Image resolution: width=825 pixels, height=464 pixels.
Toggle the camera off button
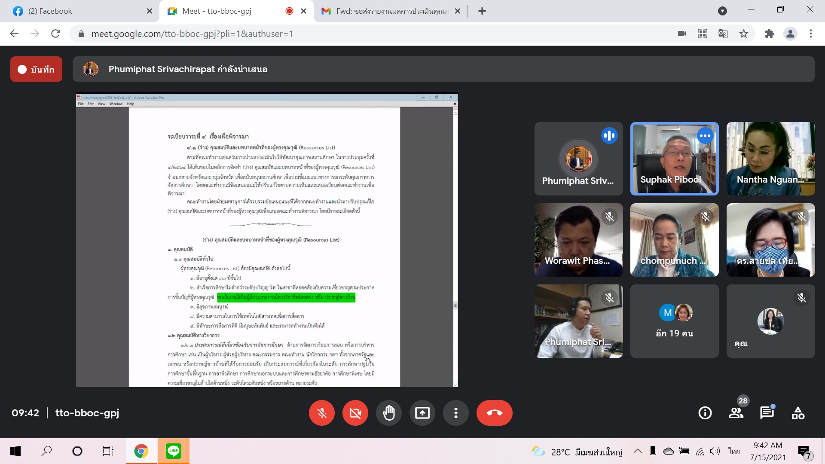tap(355, 413)
